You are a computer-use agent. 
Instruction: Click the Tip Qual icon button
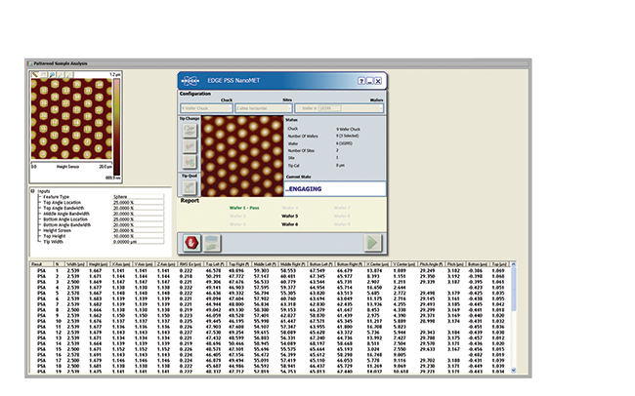click(188, 187)
